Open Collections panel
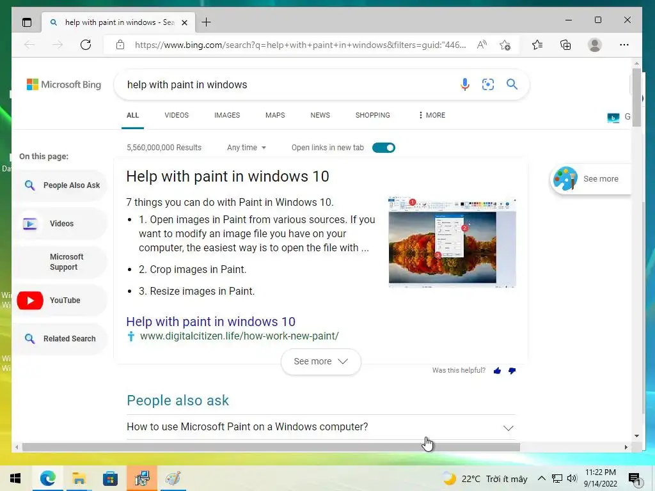The width and height of the screenshot is (655, 491). click(x=565, y=45)
